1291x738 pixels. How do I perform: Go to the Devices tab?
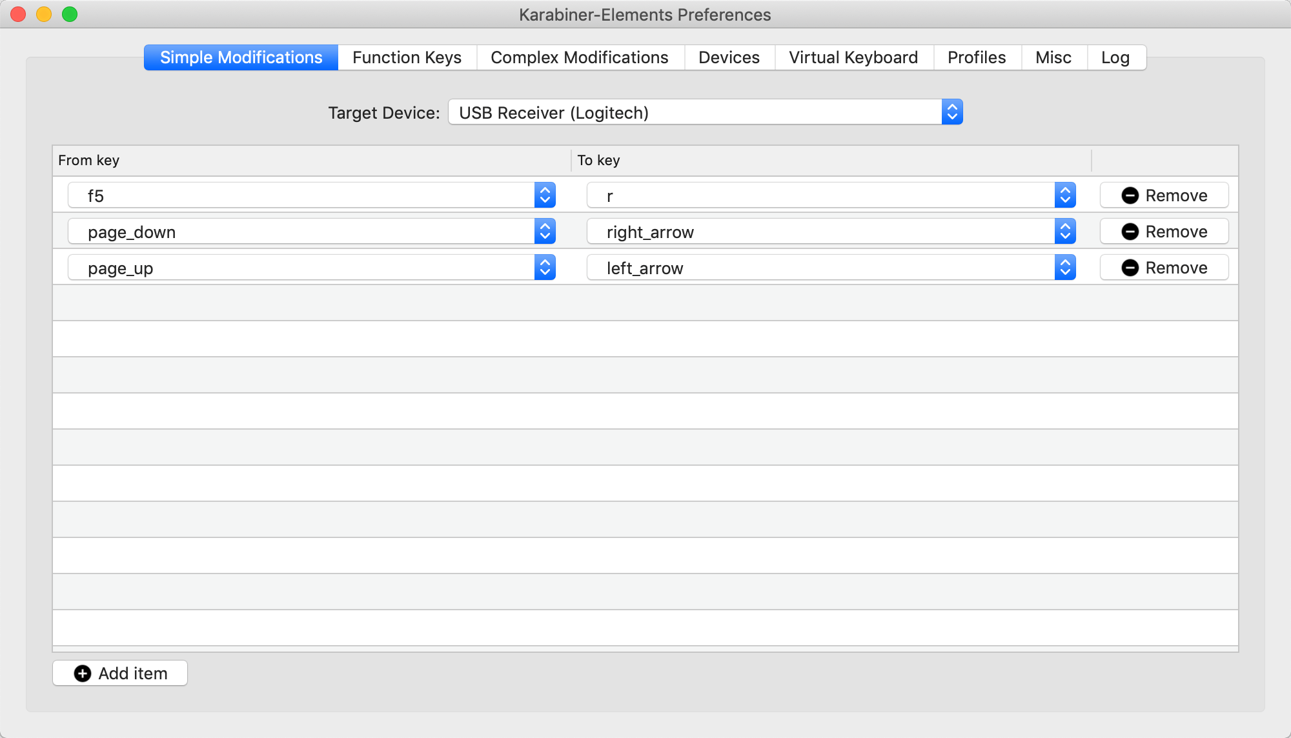point(729,57)
